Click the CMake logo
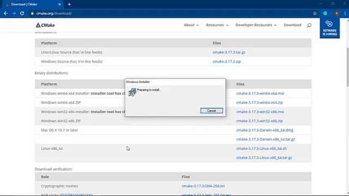349x196 pixels. 45,25
